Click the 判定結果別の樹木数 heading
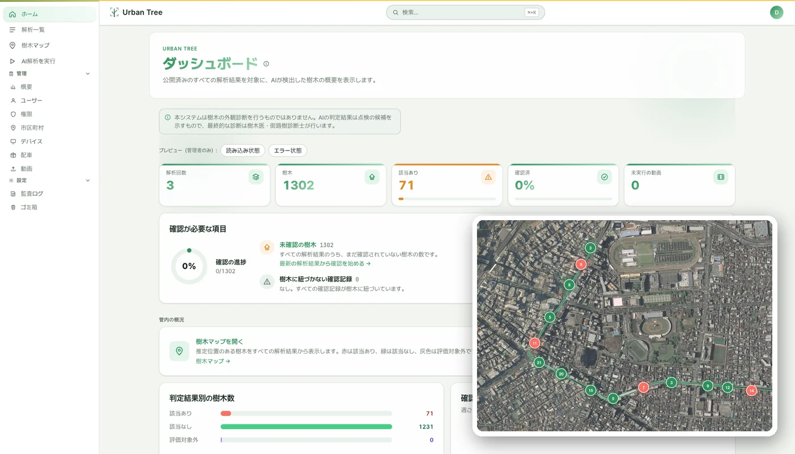Viewport: 795px width, 454px height. click(x=202, y=398)
